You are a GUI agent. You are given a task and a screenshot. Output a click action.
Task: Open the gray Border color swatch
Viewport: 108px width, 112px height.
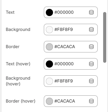click(x=49, y=47)
